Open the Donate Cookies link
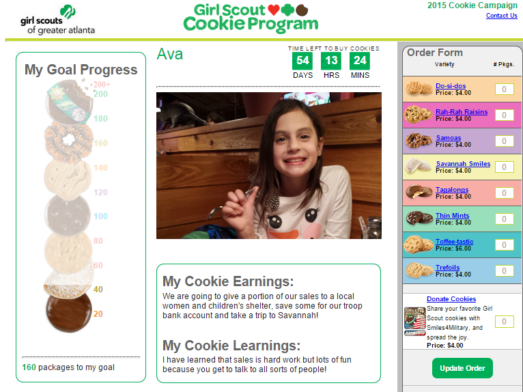Viewport: 523px width, 392px height. pyautogui.click(x=451, y=299)
